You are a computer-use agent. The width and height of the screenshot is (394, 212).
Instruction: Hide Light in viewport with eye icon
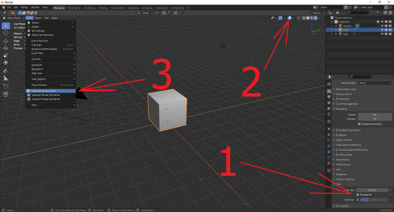click(x=382, y=34)
